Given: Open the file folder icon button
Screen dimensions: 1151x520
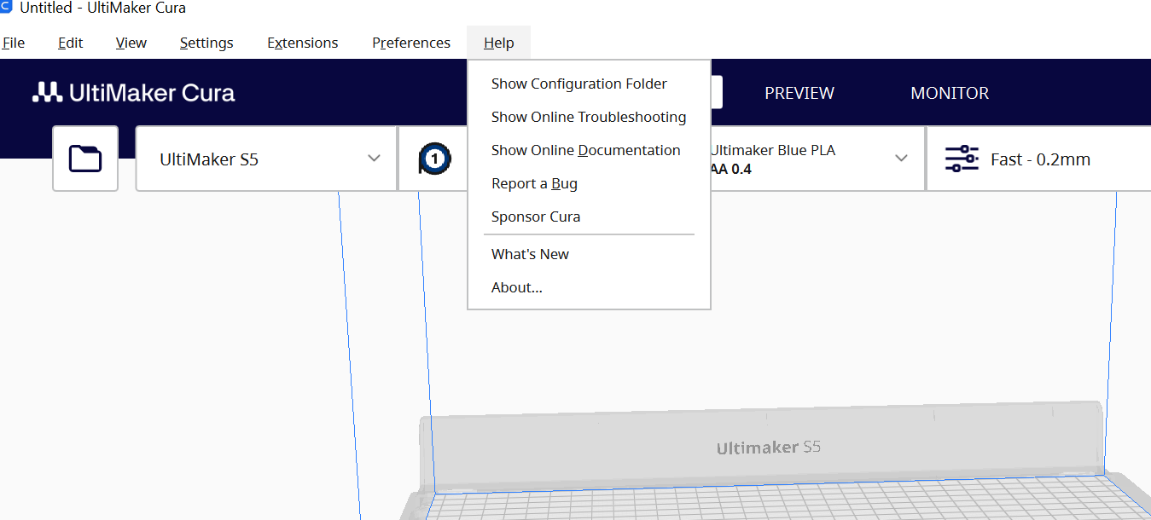Looking at the screenshot, I should tap(85, 159).
